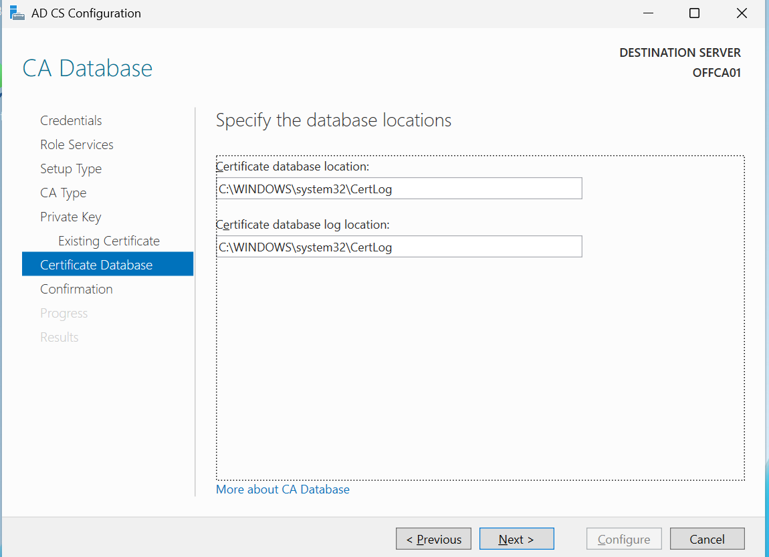Go to the Credentials step

click(71, 120)
